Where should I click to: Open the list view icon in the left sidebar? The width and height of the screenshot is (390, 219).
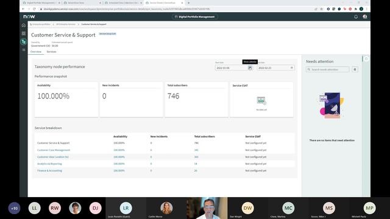click(24, 33)
